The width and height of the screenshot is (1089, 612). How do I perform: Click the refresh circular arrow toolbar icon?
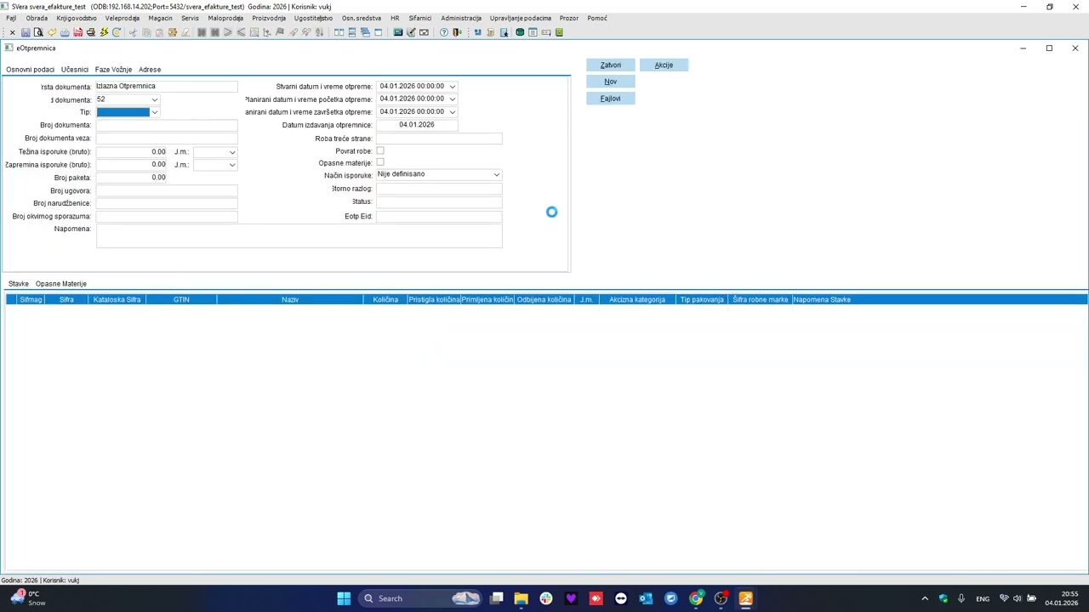tap(117, 32)
